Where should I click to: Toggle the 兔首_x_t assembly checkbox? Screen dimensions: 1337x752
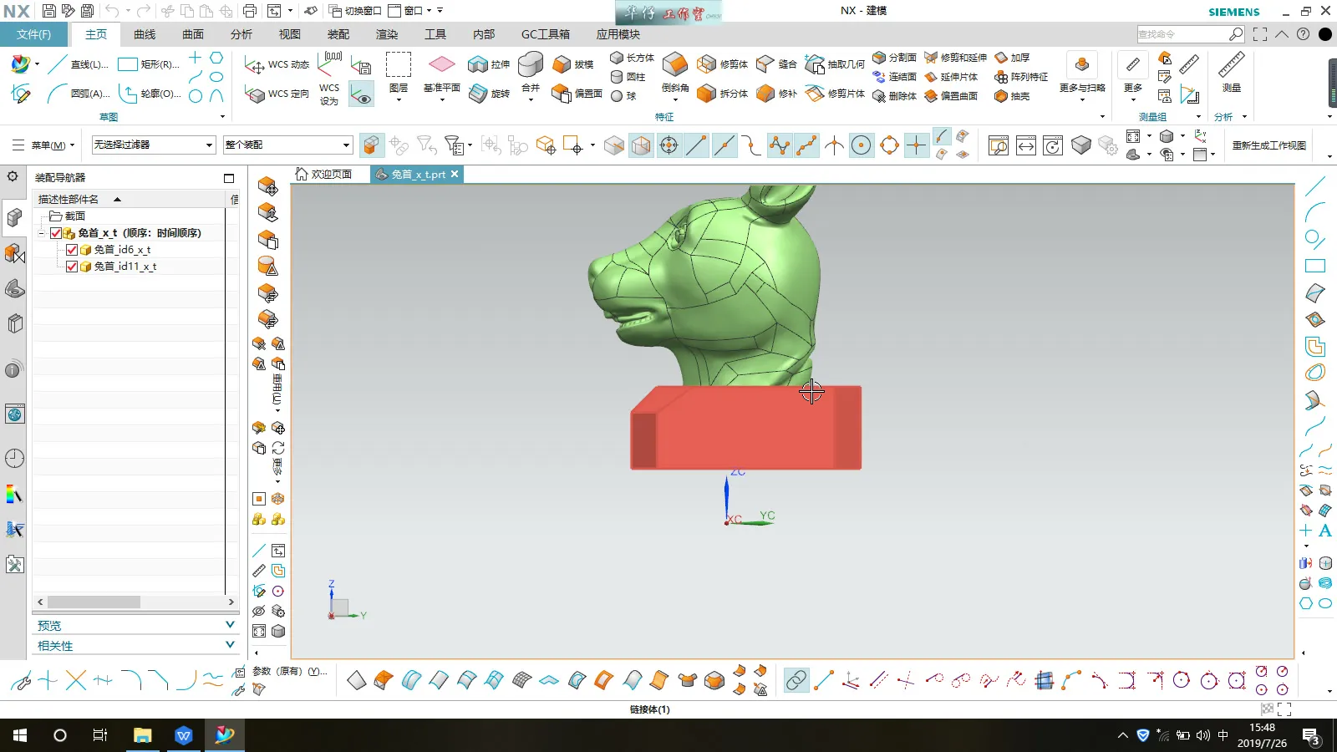pyautogui.click(x=56, y=233)
